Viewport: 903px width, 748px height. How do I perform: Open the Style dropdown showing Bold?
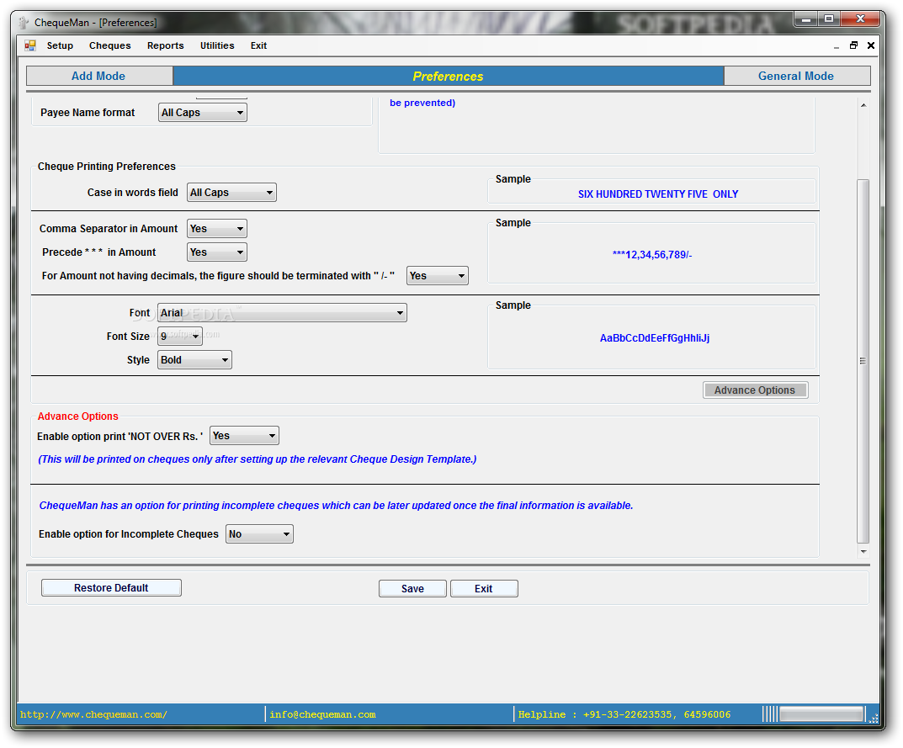[194, 360]
